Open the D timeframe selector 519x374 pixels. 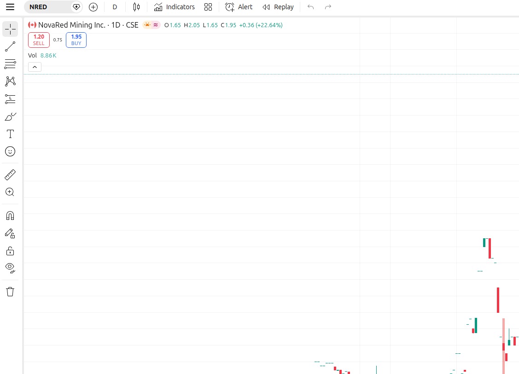[x=114, y=7]
